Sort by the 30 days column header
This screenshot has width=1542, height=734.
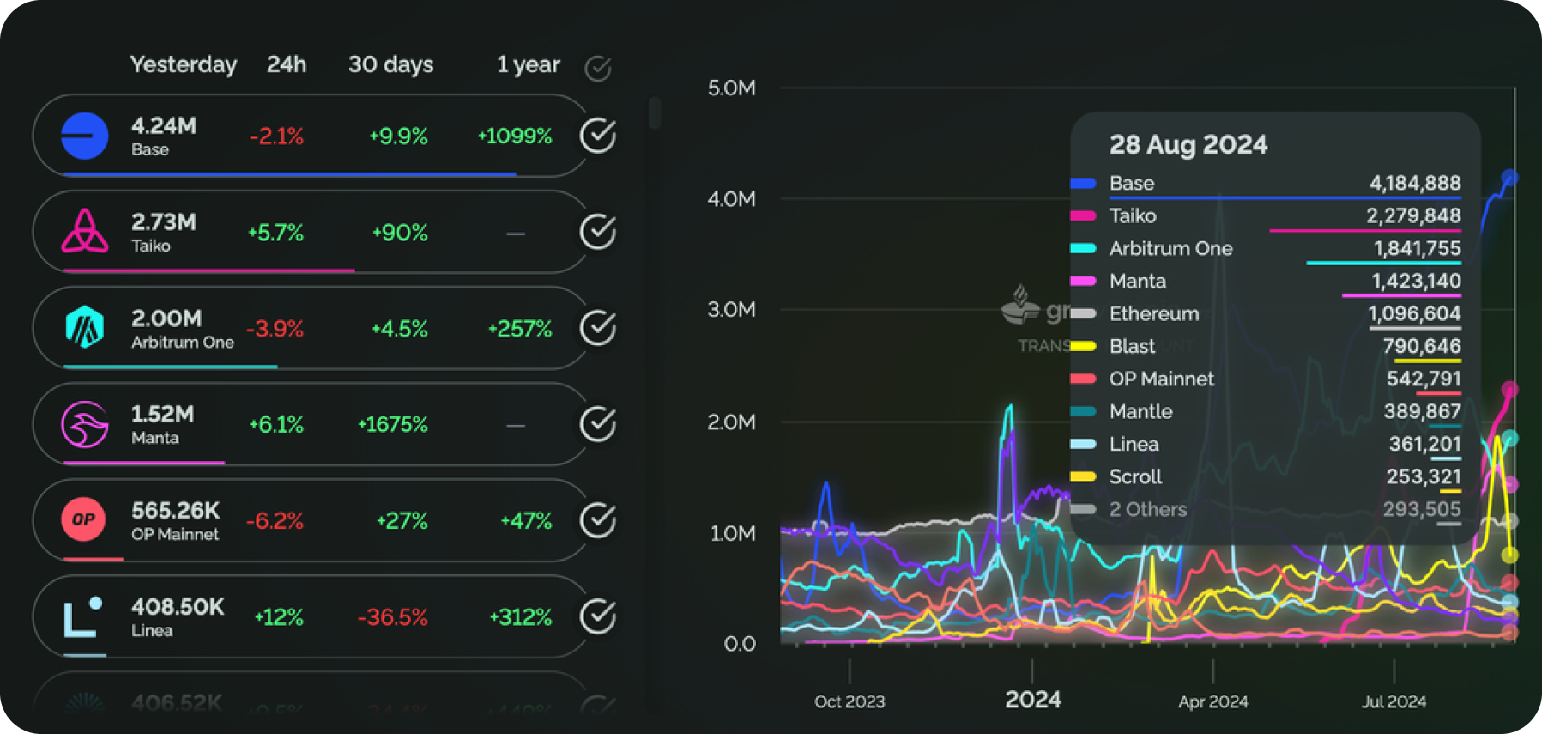click(x=390, y=65)
